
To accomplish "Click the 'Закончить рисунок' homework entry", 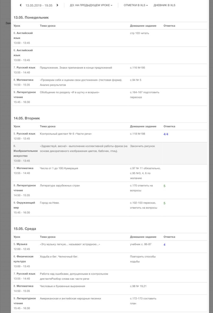I will coord(142,146).
